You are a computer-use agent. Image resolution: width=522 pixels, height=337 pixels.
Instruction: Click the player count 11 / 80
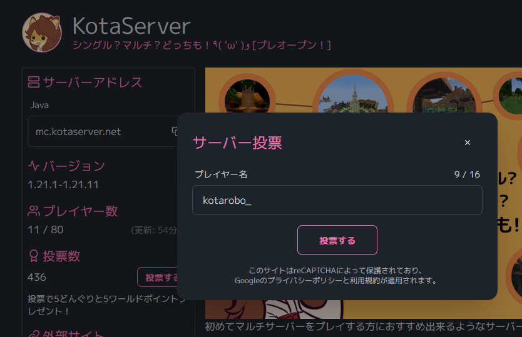(45, 229)
